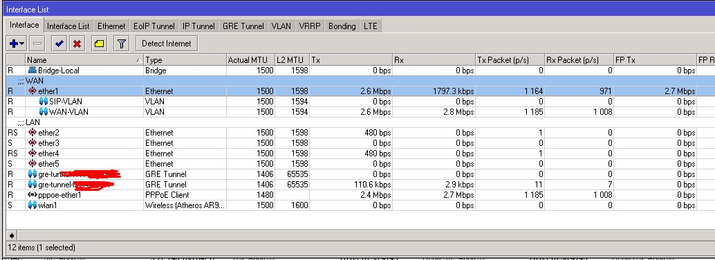Click the horizontal scrollbar left arrow
This screenshot has height=260, width=715.
(11, 236)
